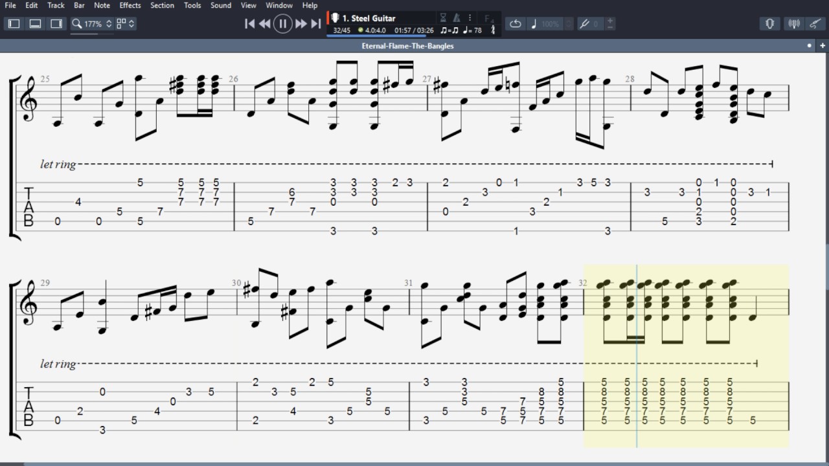Open the Note menu
829x466 pixels.
pos(102,5)
